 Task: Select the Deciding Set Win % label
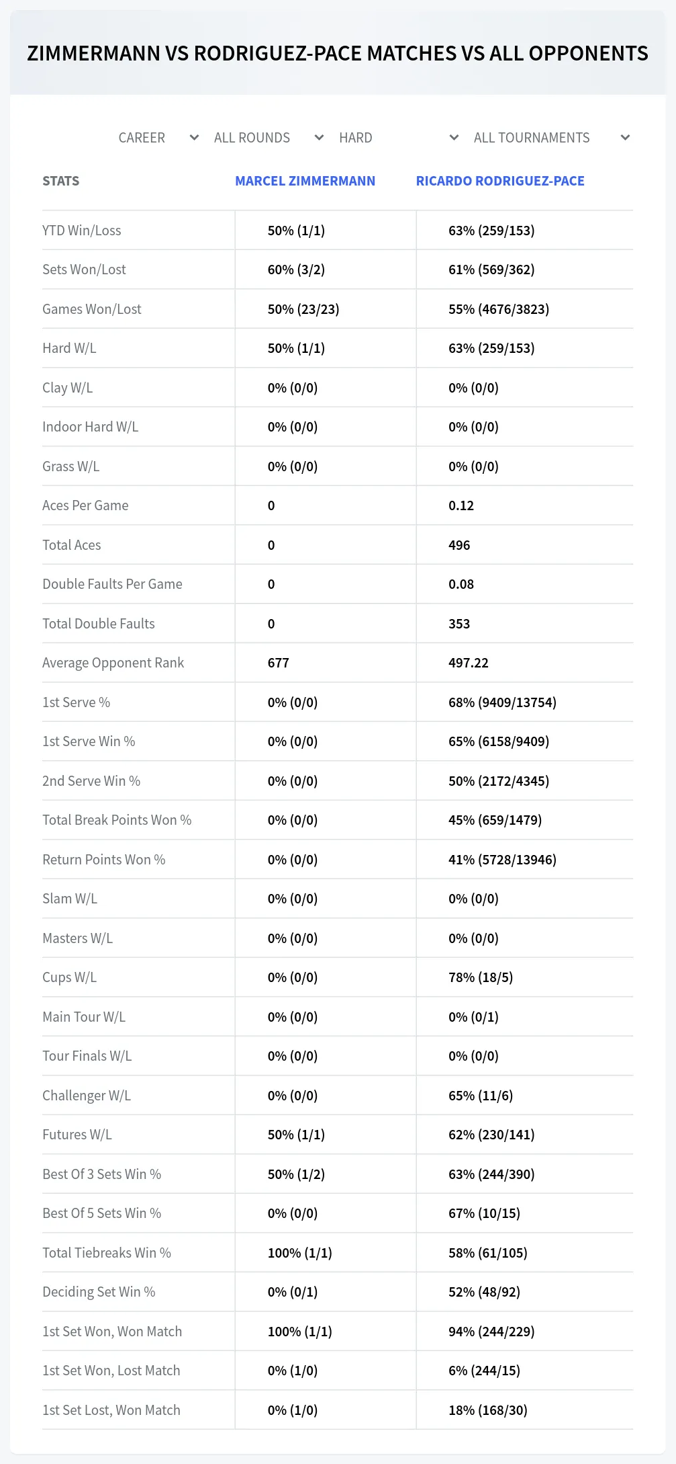[x=99, y=1292]
